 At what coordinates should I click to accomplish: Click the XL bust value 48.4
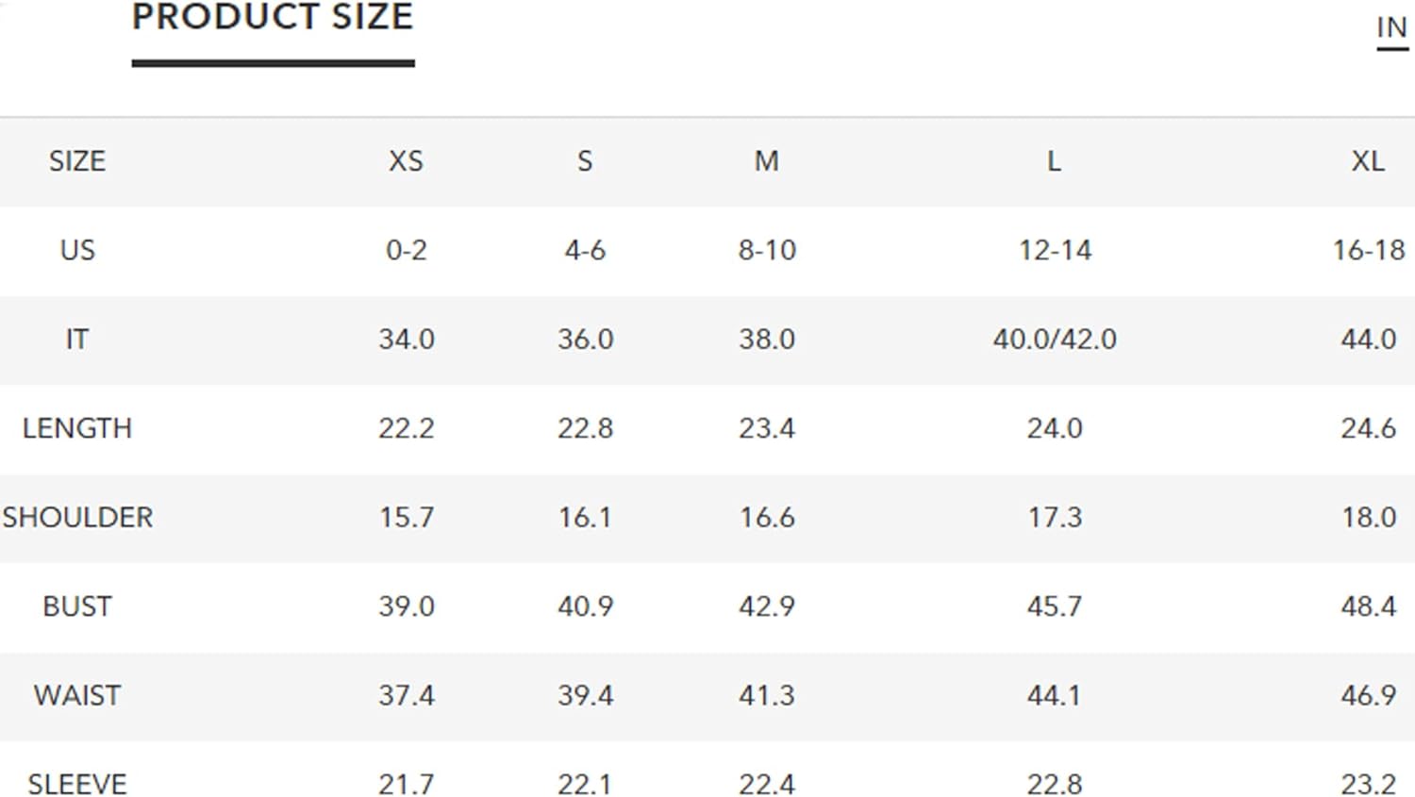1368,606
